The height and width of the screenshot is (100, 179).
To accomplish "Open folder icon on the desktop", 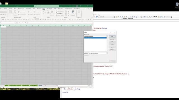I will (x=7, y=4).
